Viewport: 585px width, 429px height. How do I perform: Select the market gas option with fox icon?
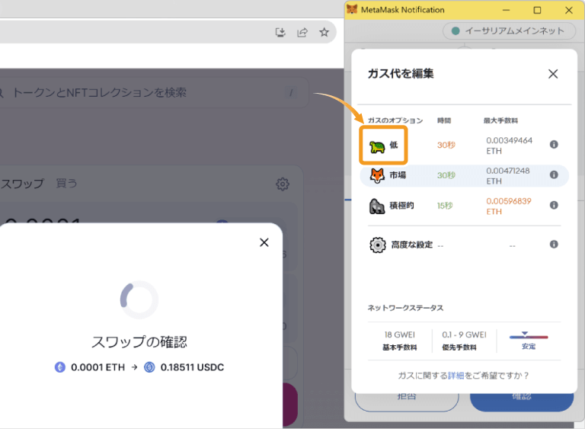(x=464, y=175)
